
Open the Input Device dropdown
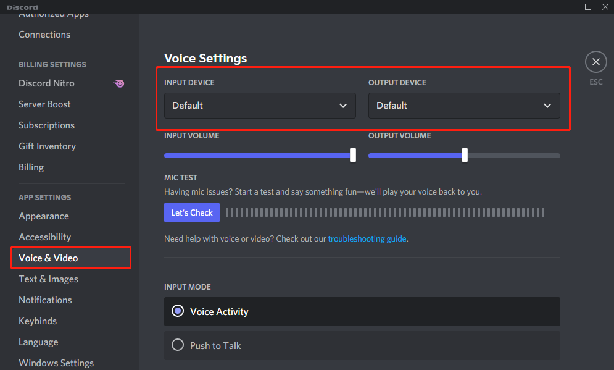pyautogui.click(x=260, y=106)
